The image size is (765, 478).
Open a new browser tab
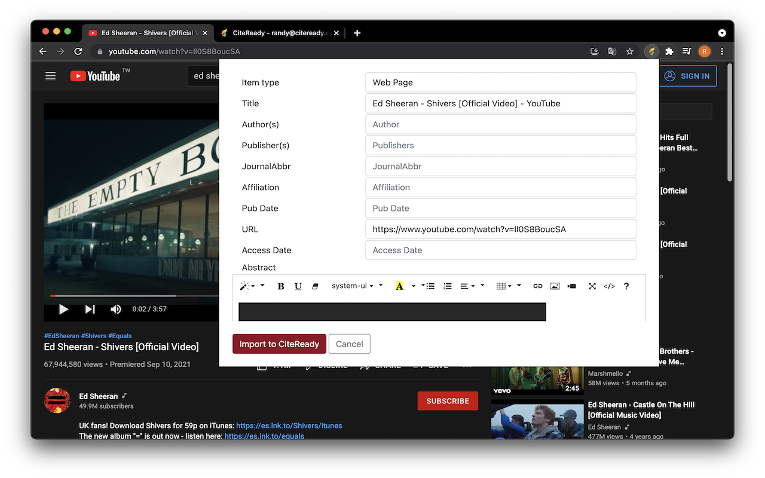[x=357, y=33]
